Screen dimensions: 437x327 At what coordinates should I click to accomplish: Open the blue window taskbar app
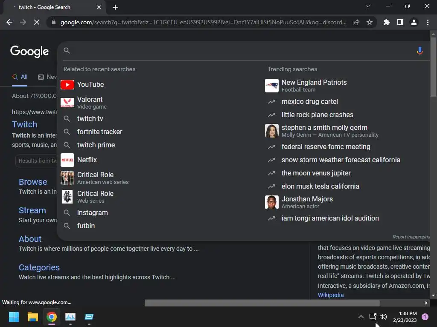tap(89, 317)
